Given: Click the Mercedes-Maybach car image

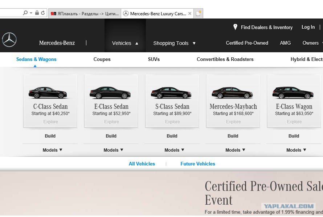Looking at the screenshot, I should (232, 93).
